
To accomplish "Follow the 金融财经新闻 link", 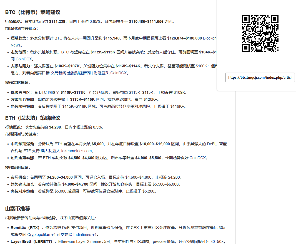I will (x=79, y=73).
